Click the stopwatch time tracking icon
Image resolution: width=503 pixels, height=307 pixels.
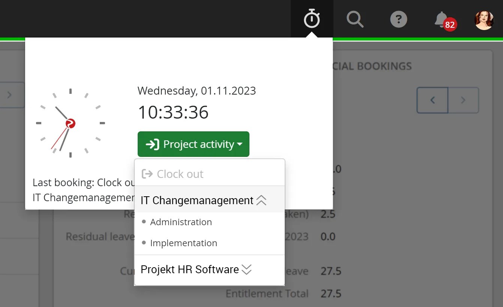[x=312, y=18]
